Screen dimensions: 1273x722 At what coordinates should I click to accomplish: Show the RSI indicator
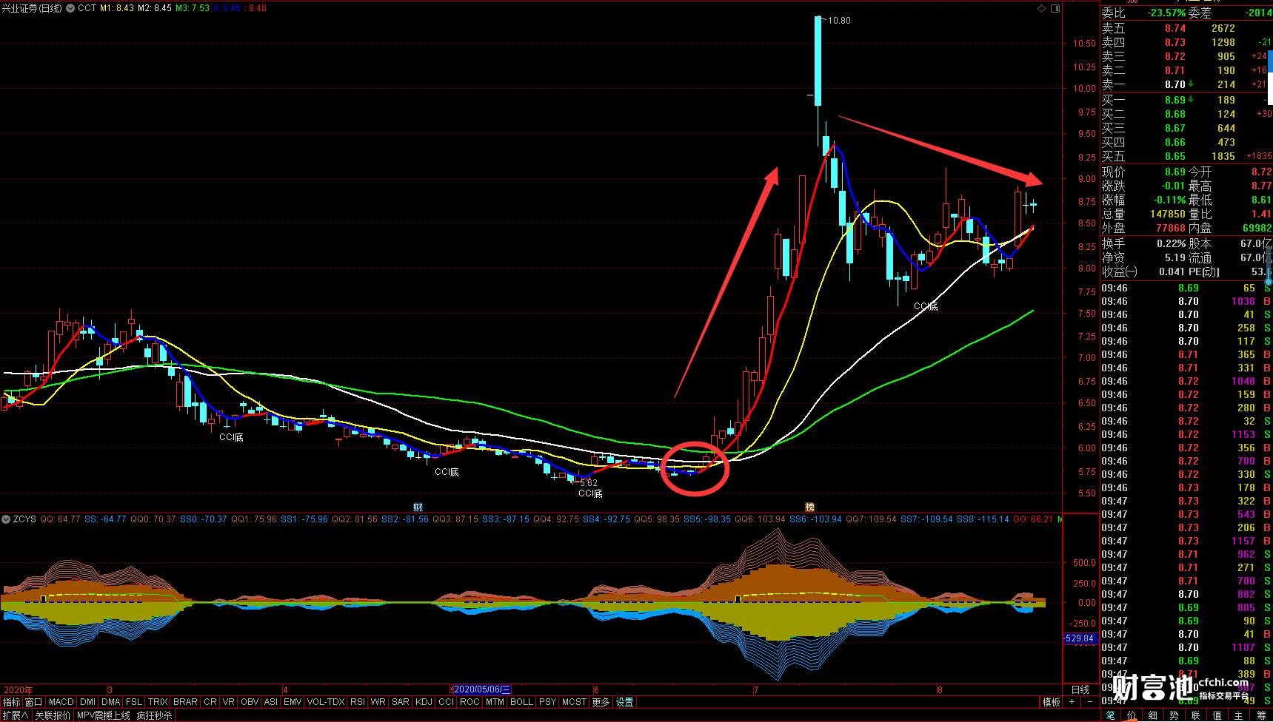point(358,702)
